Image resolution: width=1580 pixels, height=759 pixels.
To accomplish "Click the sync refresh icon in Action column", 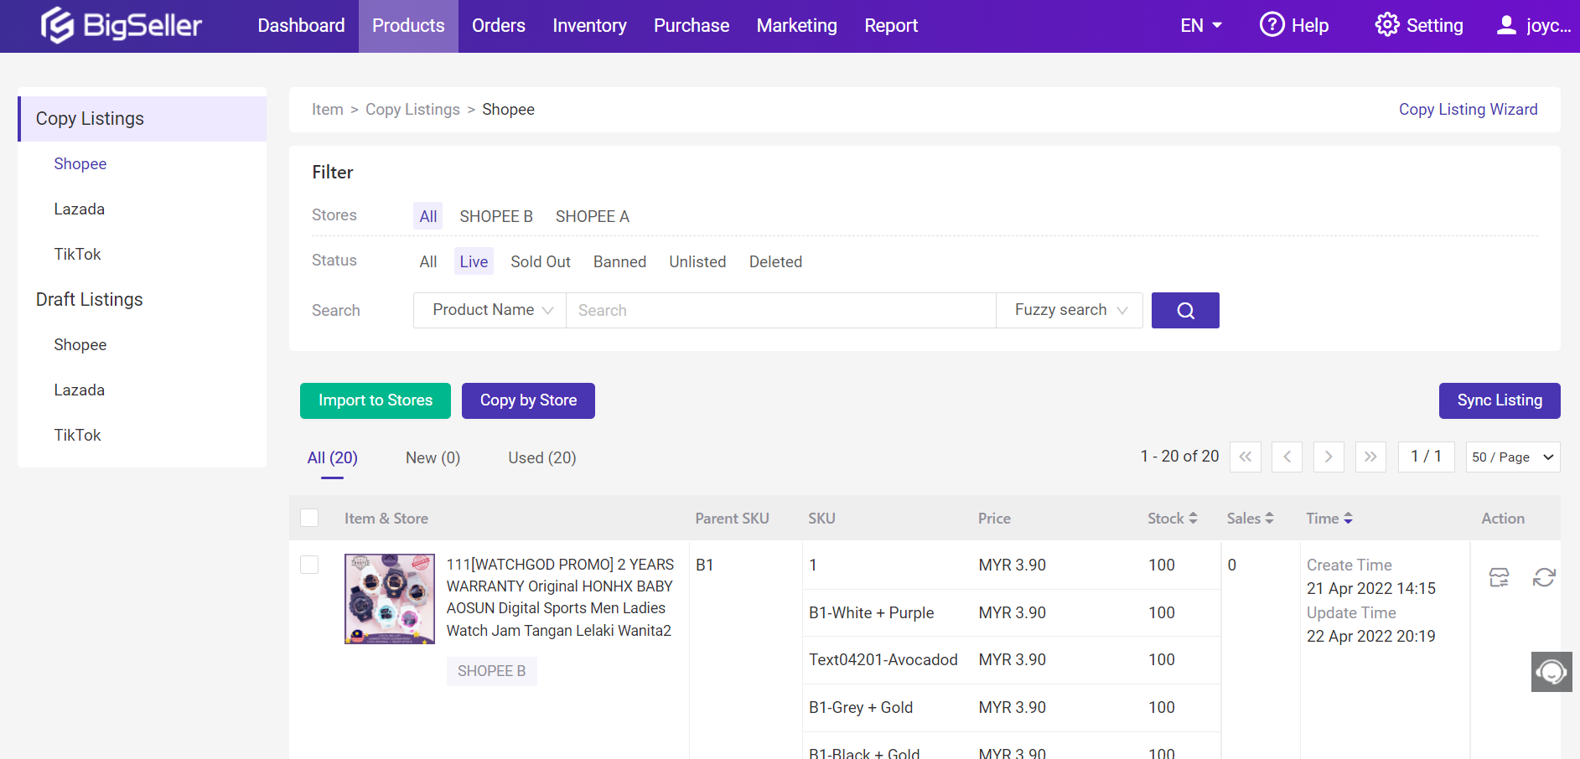I will (1544, 577).
